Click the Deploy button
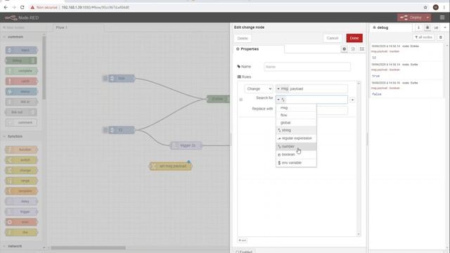Viewport: 450px width, 253px height. (411, 18)
